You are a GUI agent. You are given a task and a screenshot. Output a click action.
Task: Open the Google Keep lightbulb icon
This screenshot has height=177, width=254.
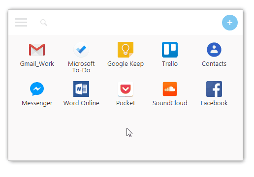point(126,50)
